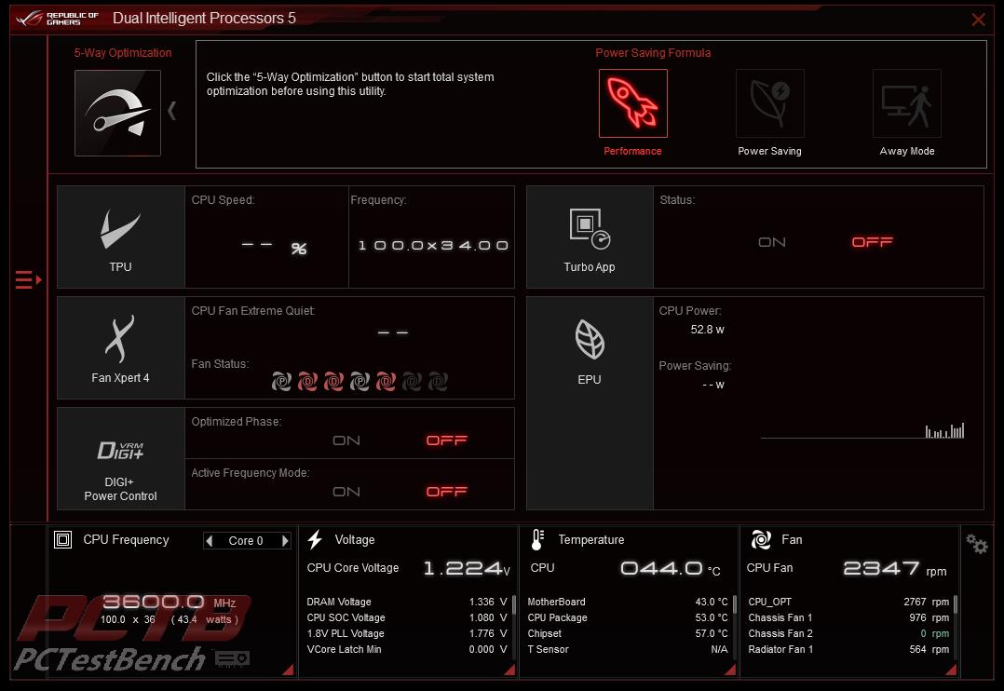
Task: Click the first fan icon in Fan Status
Action: (x=281, y=382)
